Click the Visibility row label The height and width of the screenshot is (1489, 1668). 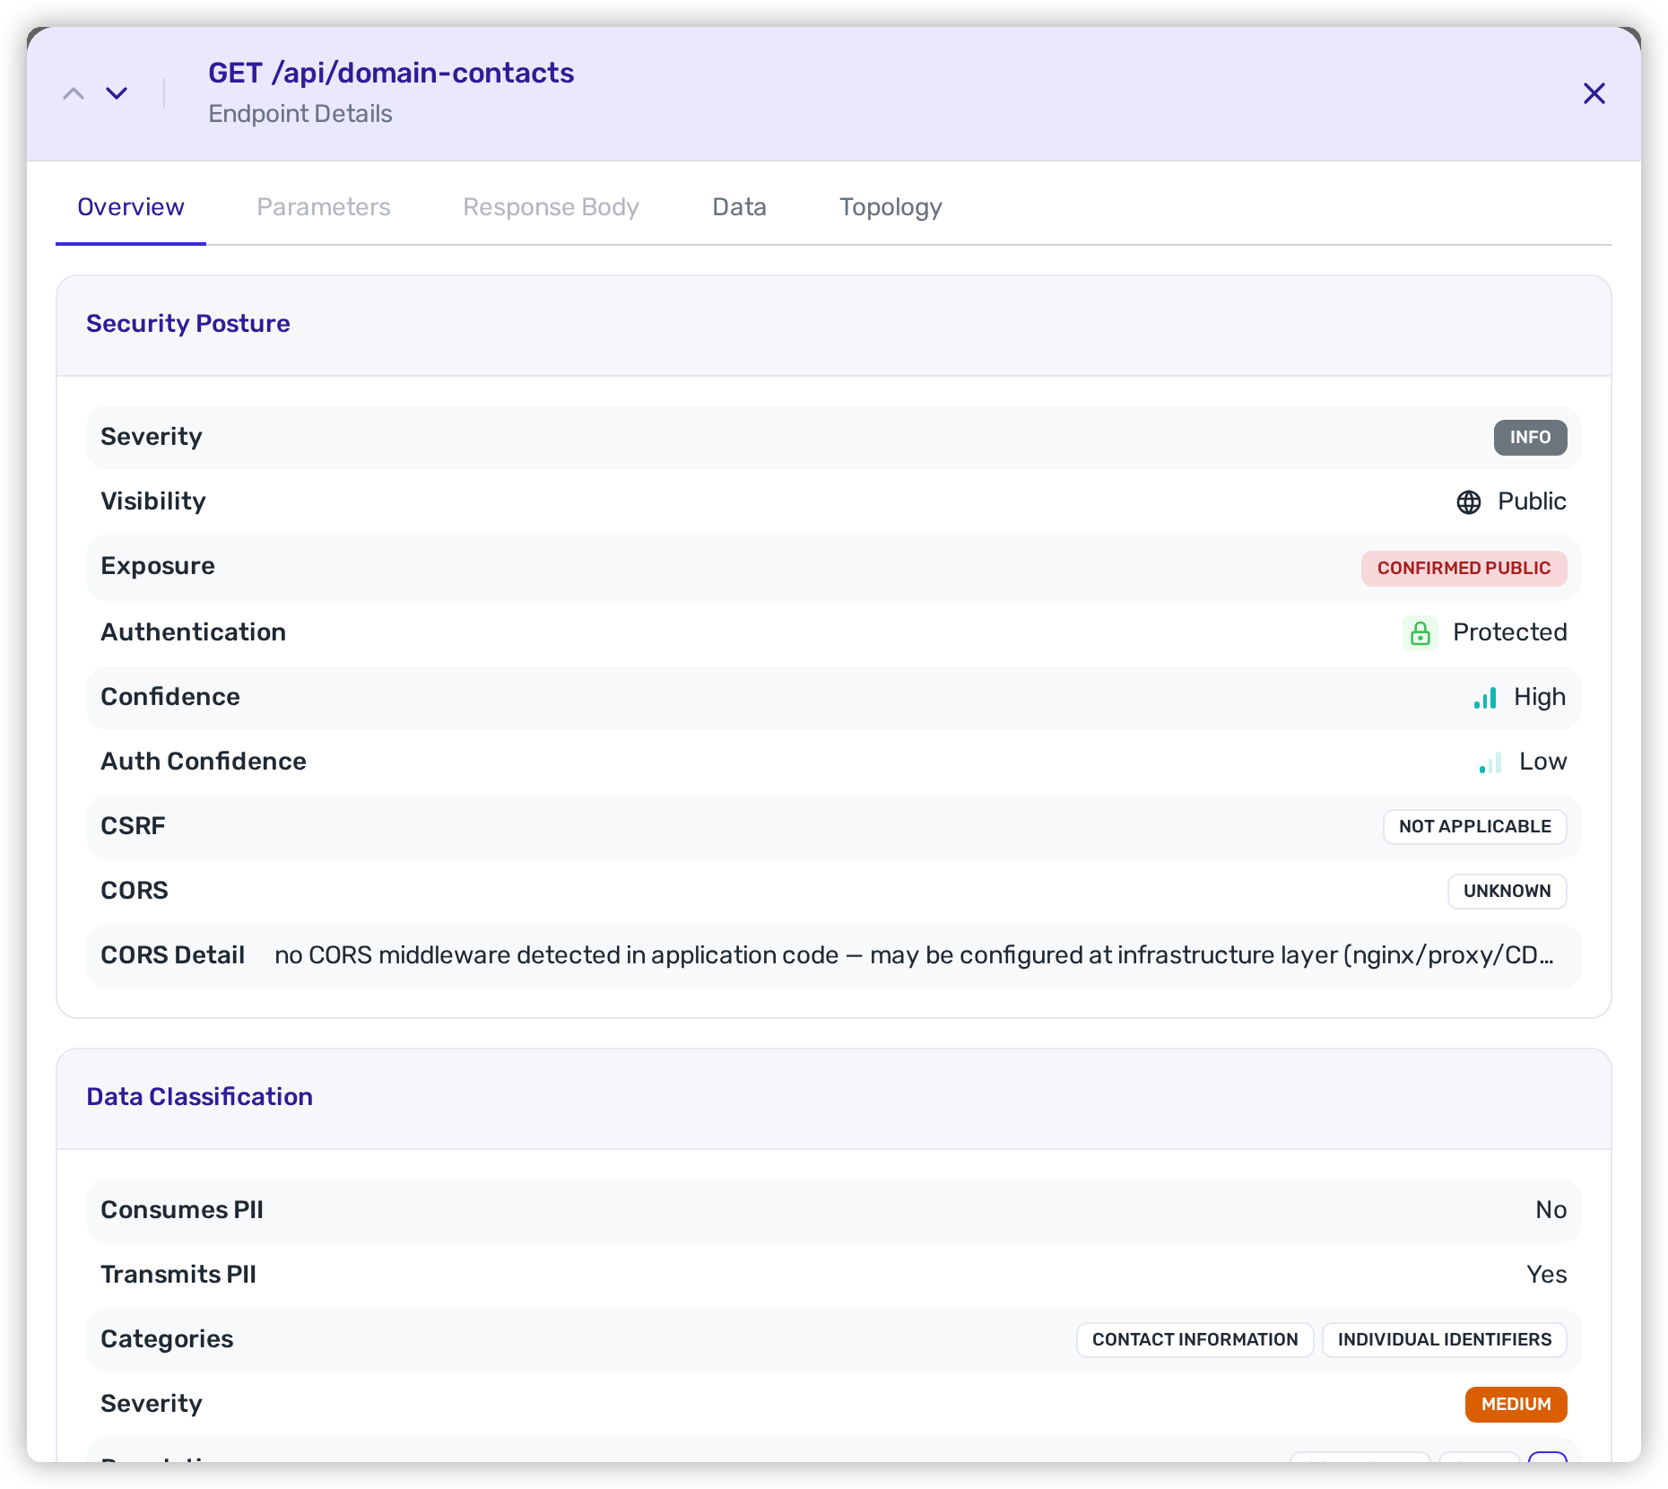153,501
